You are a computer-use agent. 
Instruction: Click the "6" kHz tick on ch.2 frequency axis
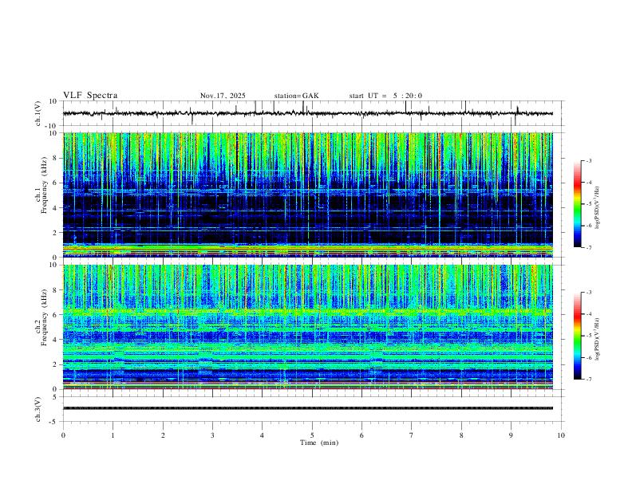55,314
